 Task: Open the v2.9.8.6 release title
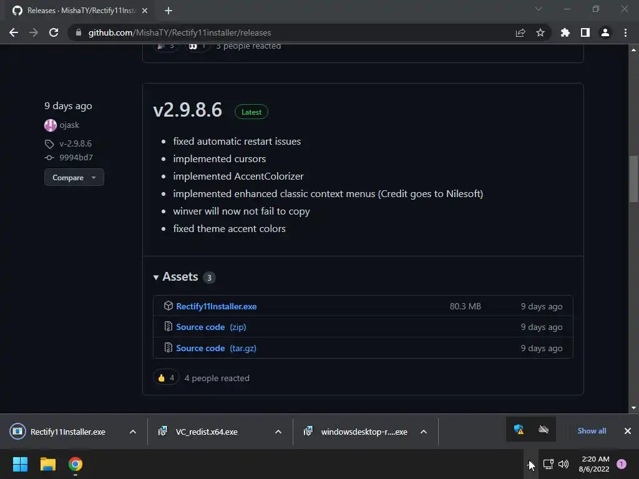pyautogui.click(x=187, y=110)
